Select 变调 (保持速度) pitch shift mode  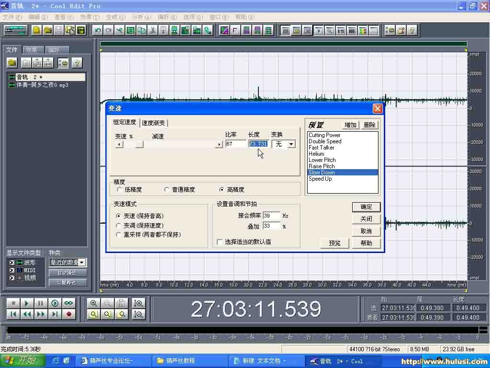(x=118, y=225)
